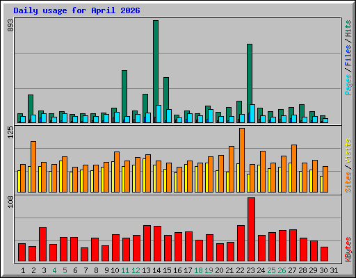Image resolution: width=356 pixels, height=278 pixels.
Task: Click the orange visits bar for day 27
Action: point(294,168)
